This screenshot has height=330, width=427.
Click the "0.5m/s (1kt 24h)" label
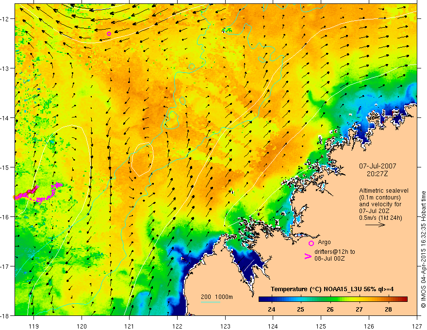point(380,218)
